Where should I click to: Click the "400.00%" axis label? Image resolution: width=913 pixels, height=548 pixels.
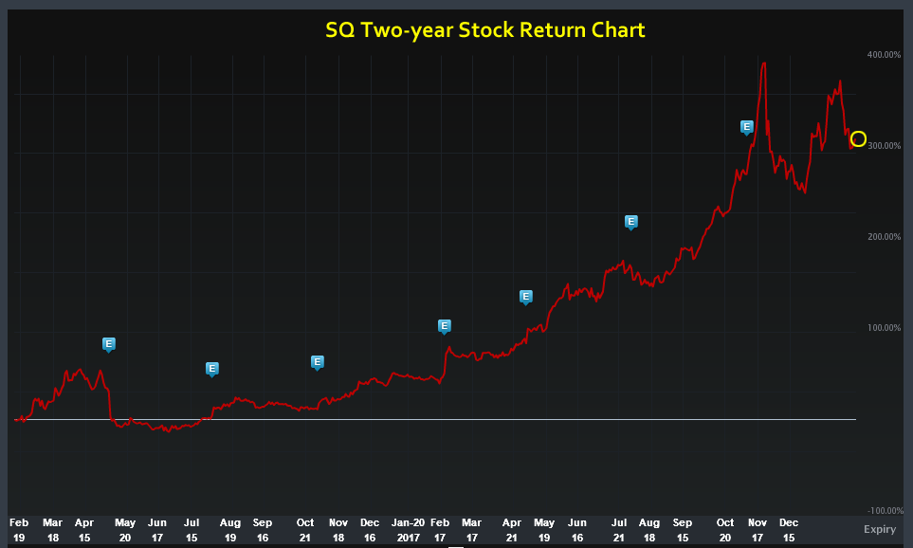tap(884, 55)
